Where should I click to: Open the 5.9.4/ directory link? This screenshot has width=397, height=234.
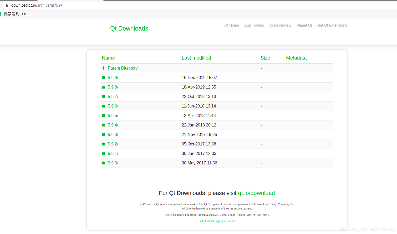tap(113, 125)
